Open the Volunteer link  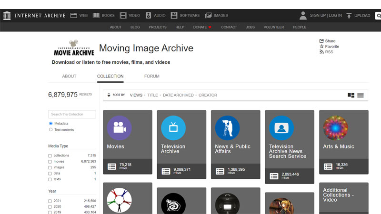pyautogui.click(x=274, y=27)
